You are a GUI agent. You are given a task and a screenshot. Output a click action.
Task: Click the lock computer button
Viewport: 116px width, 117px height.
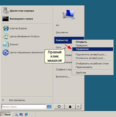[70, 107]
